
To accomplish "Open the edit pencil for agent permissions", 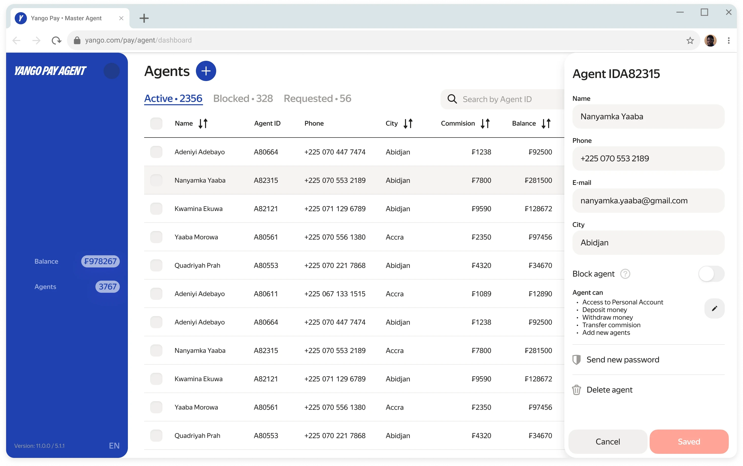I will (x=714, y=308).
